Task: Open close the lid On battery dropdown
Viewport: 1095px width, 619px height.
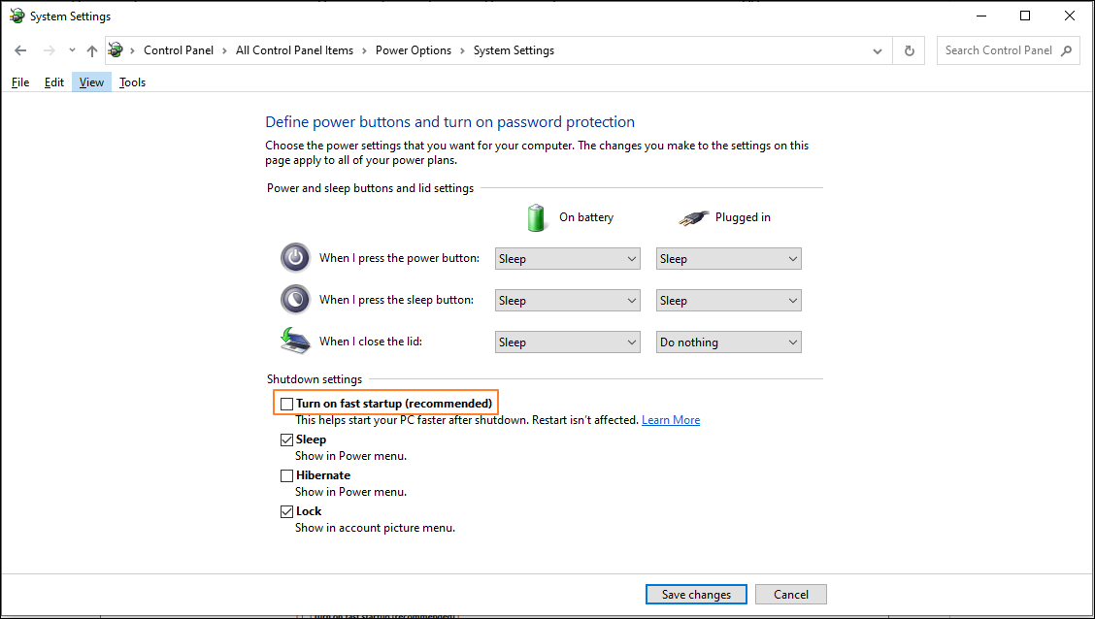Action: point(568,342)
